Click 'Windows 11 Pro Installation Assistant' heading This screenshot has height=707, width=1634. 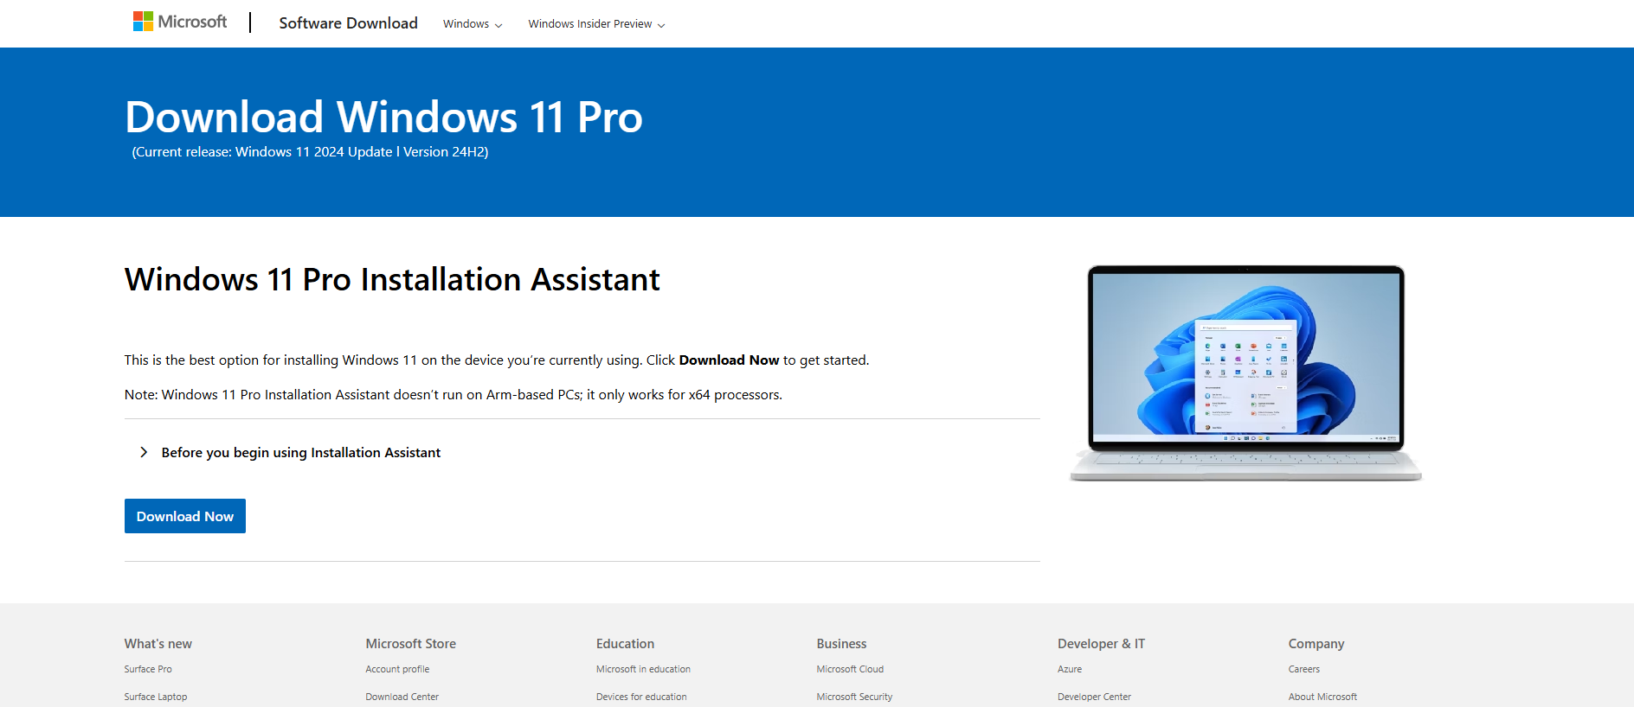point(392,280)
